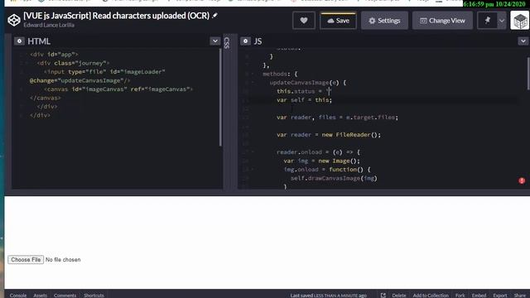
Task: Click Embed in footer
Action: 479,295
